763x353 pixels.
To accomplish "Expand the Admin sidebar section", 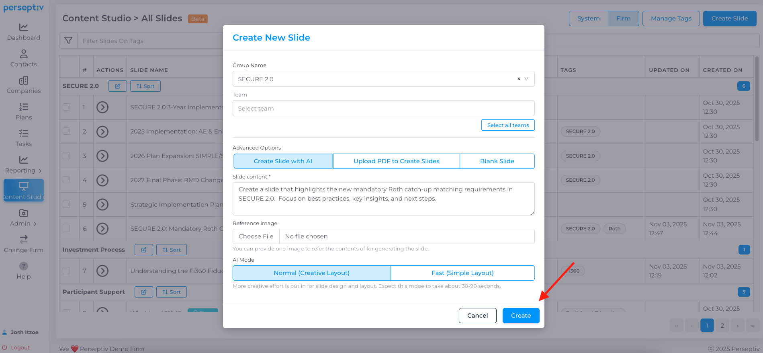I will click(24, 218).
